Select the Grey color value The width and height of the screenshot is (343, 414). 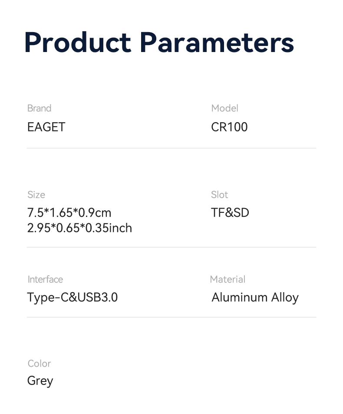coord(40,381)
